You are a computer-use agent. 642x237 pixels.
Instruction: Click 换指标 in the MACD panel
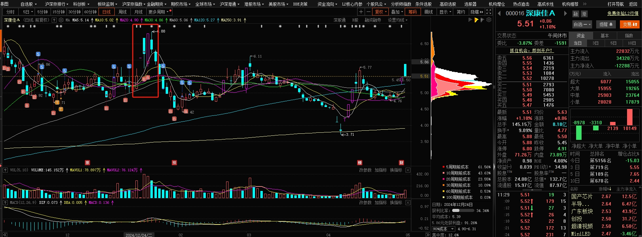pyautogui.click(x=396, y=202)
